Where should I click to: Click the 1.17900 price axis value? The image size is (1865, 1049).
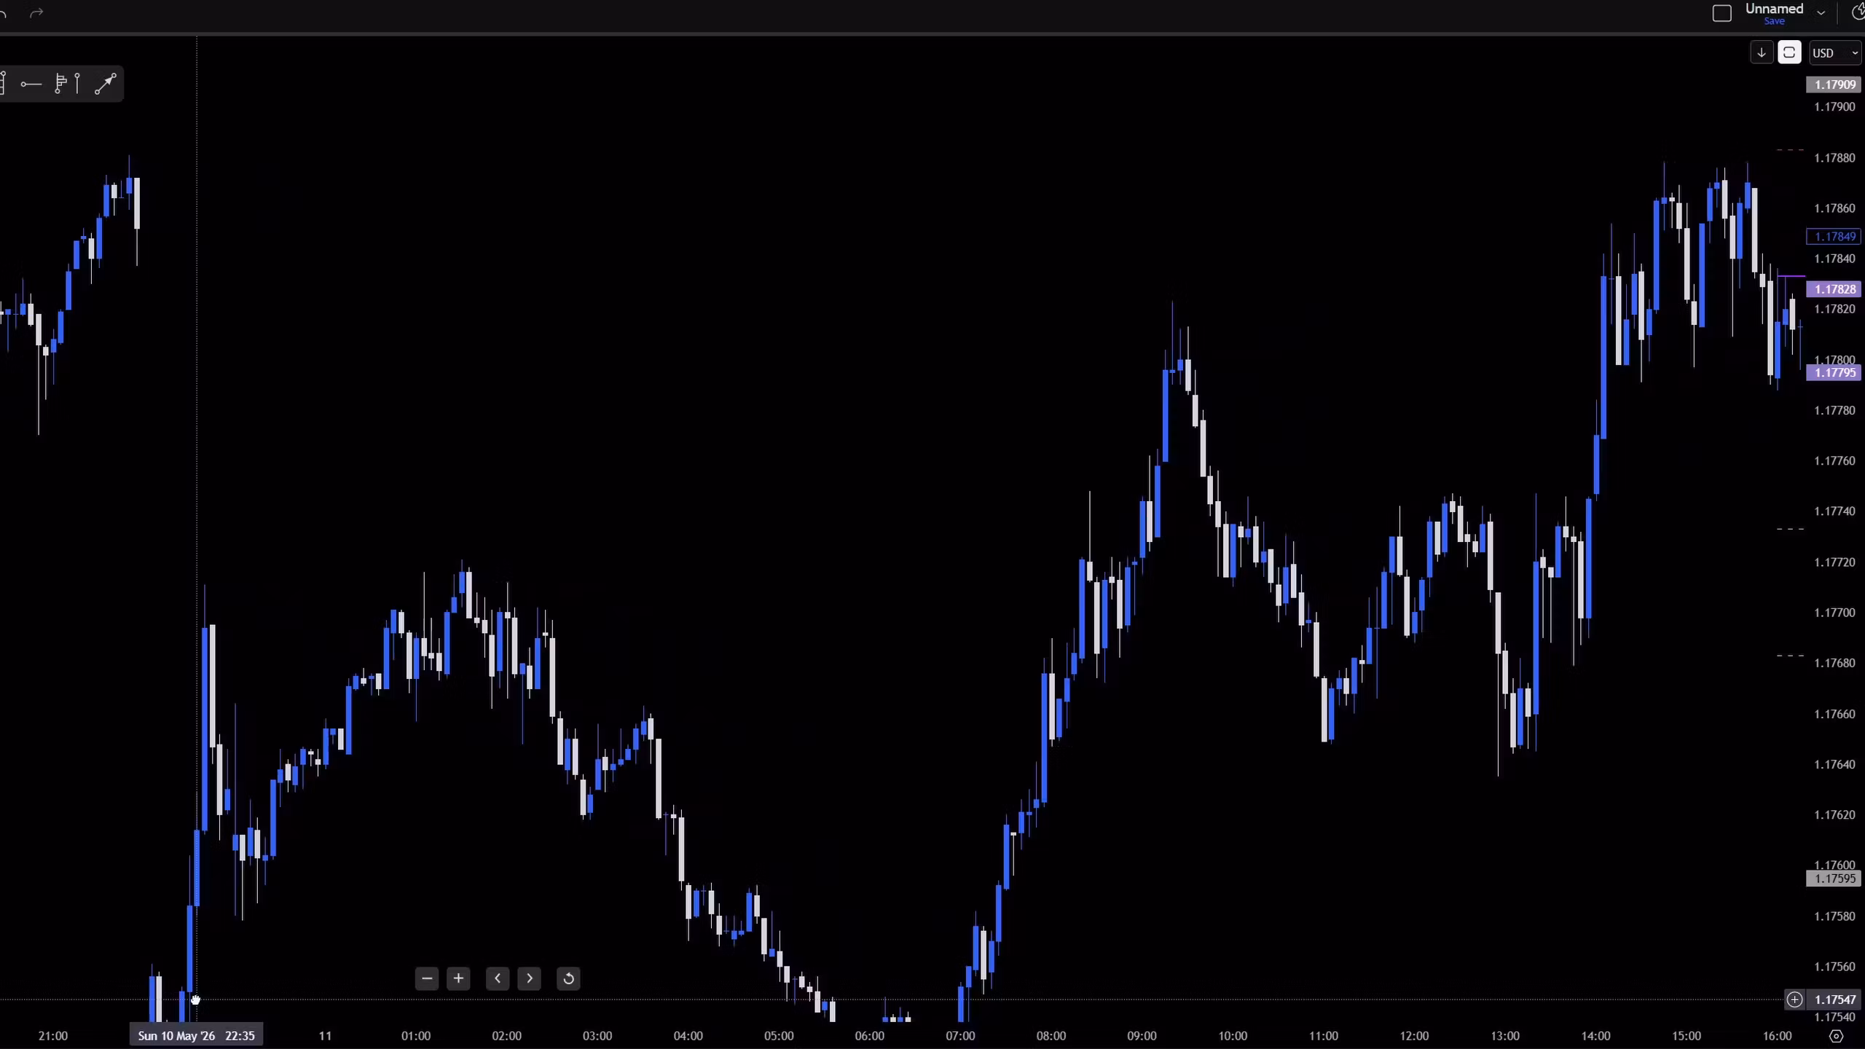coord(1834,107)
